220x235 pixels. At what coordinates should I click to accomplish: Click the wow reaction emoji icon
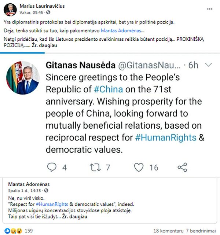pos(19,231)
